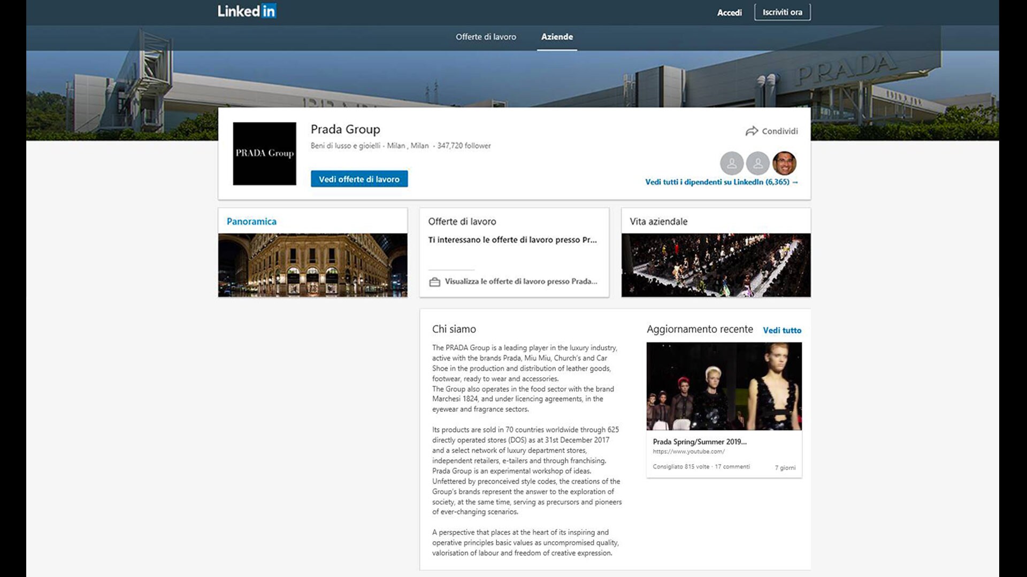Click the Condividi share arrow icon

point(752,131)
